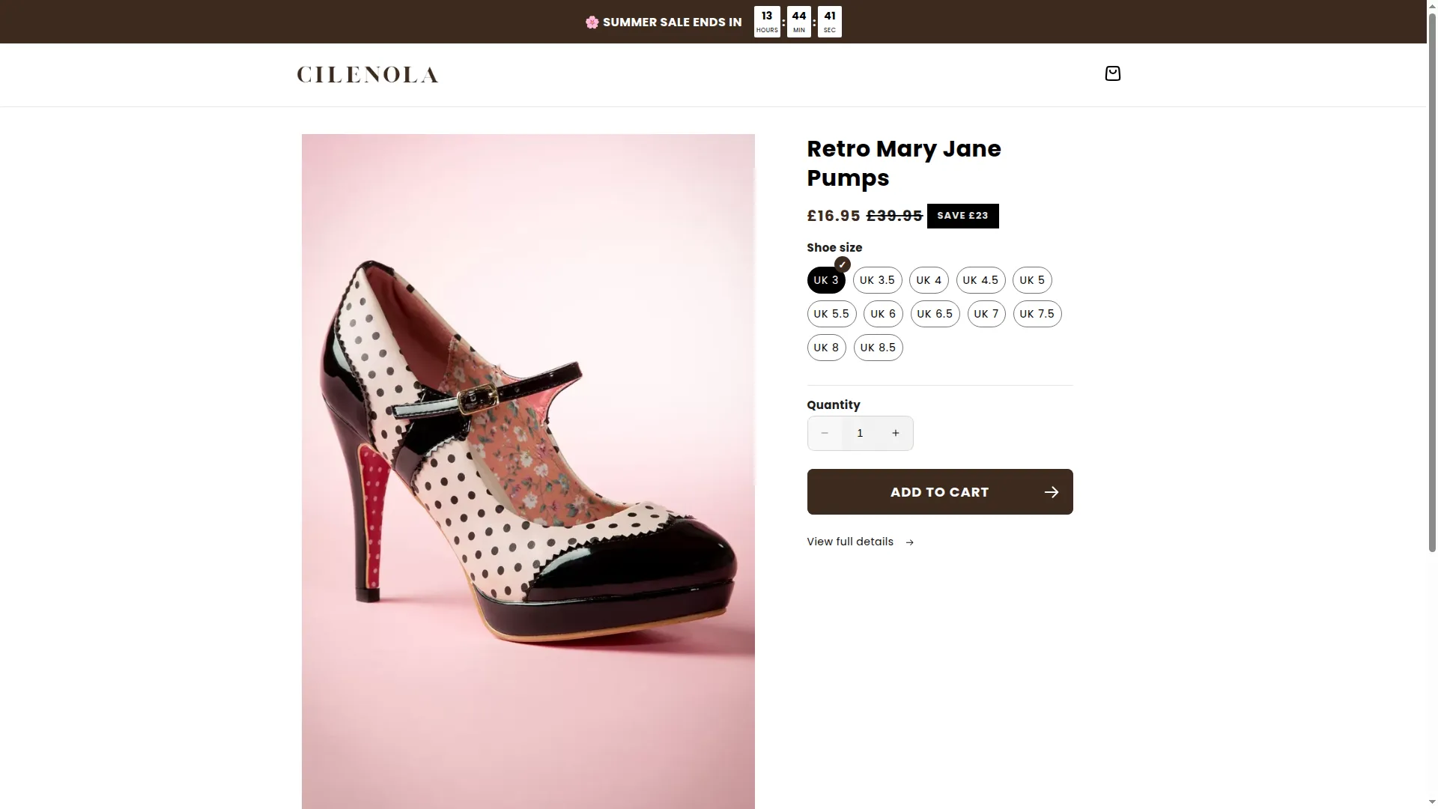This screenshot has height=809, width=1438.
Task: Click the quantity number field
Action: pos(860,433)
